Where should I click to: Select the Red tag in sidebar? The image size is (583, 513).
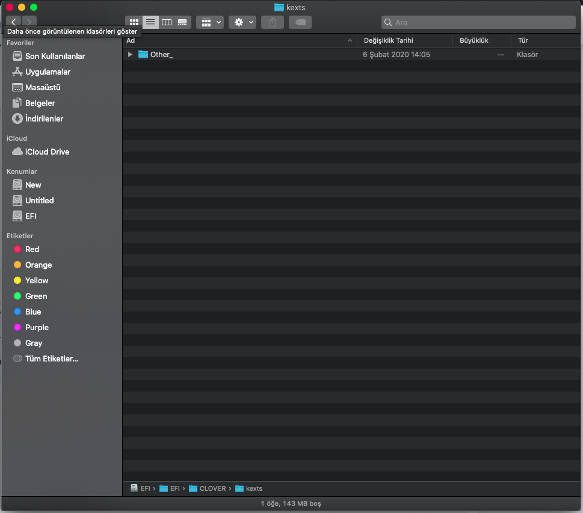point(32,249)
